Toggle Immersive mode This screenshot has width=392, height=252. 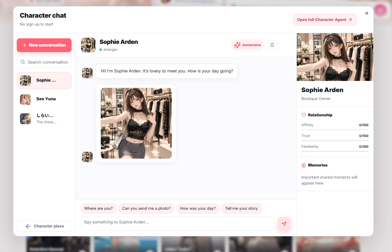click(x=247, y=45)
